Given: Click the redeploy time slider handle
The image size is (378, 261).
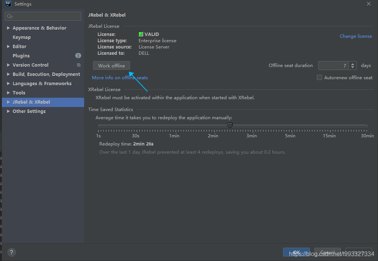Looking at the screenshot, I should click(230, 125).
